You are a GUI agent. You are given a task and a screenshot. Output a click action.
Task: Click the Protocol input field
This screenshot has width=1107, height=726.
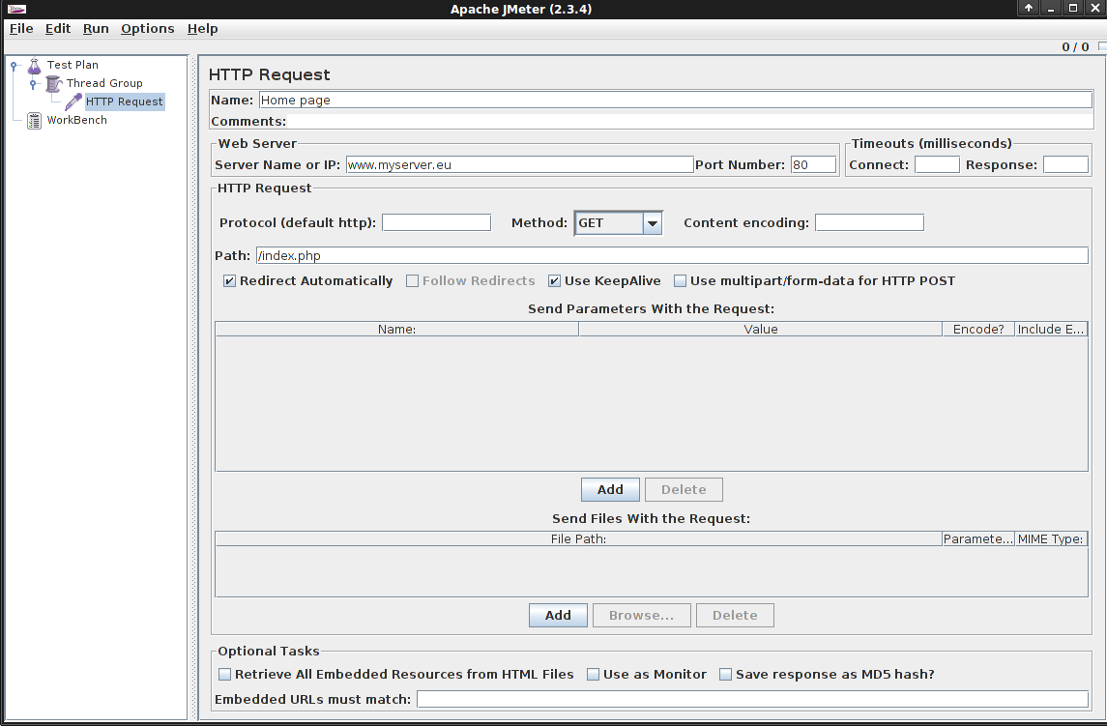(436, 222)
